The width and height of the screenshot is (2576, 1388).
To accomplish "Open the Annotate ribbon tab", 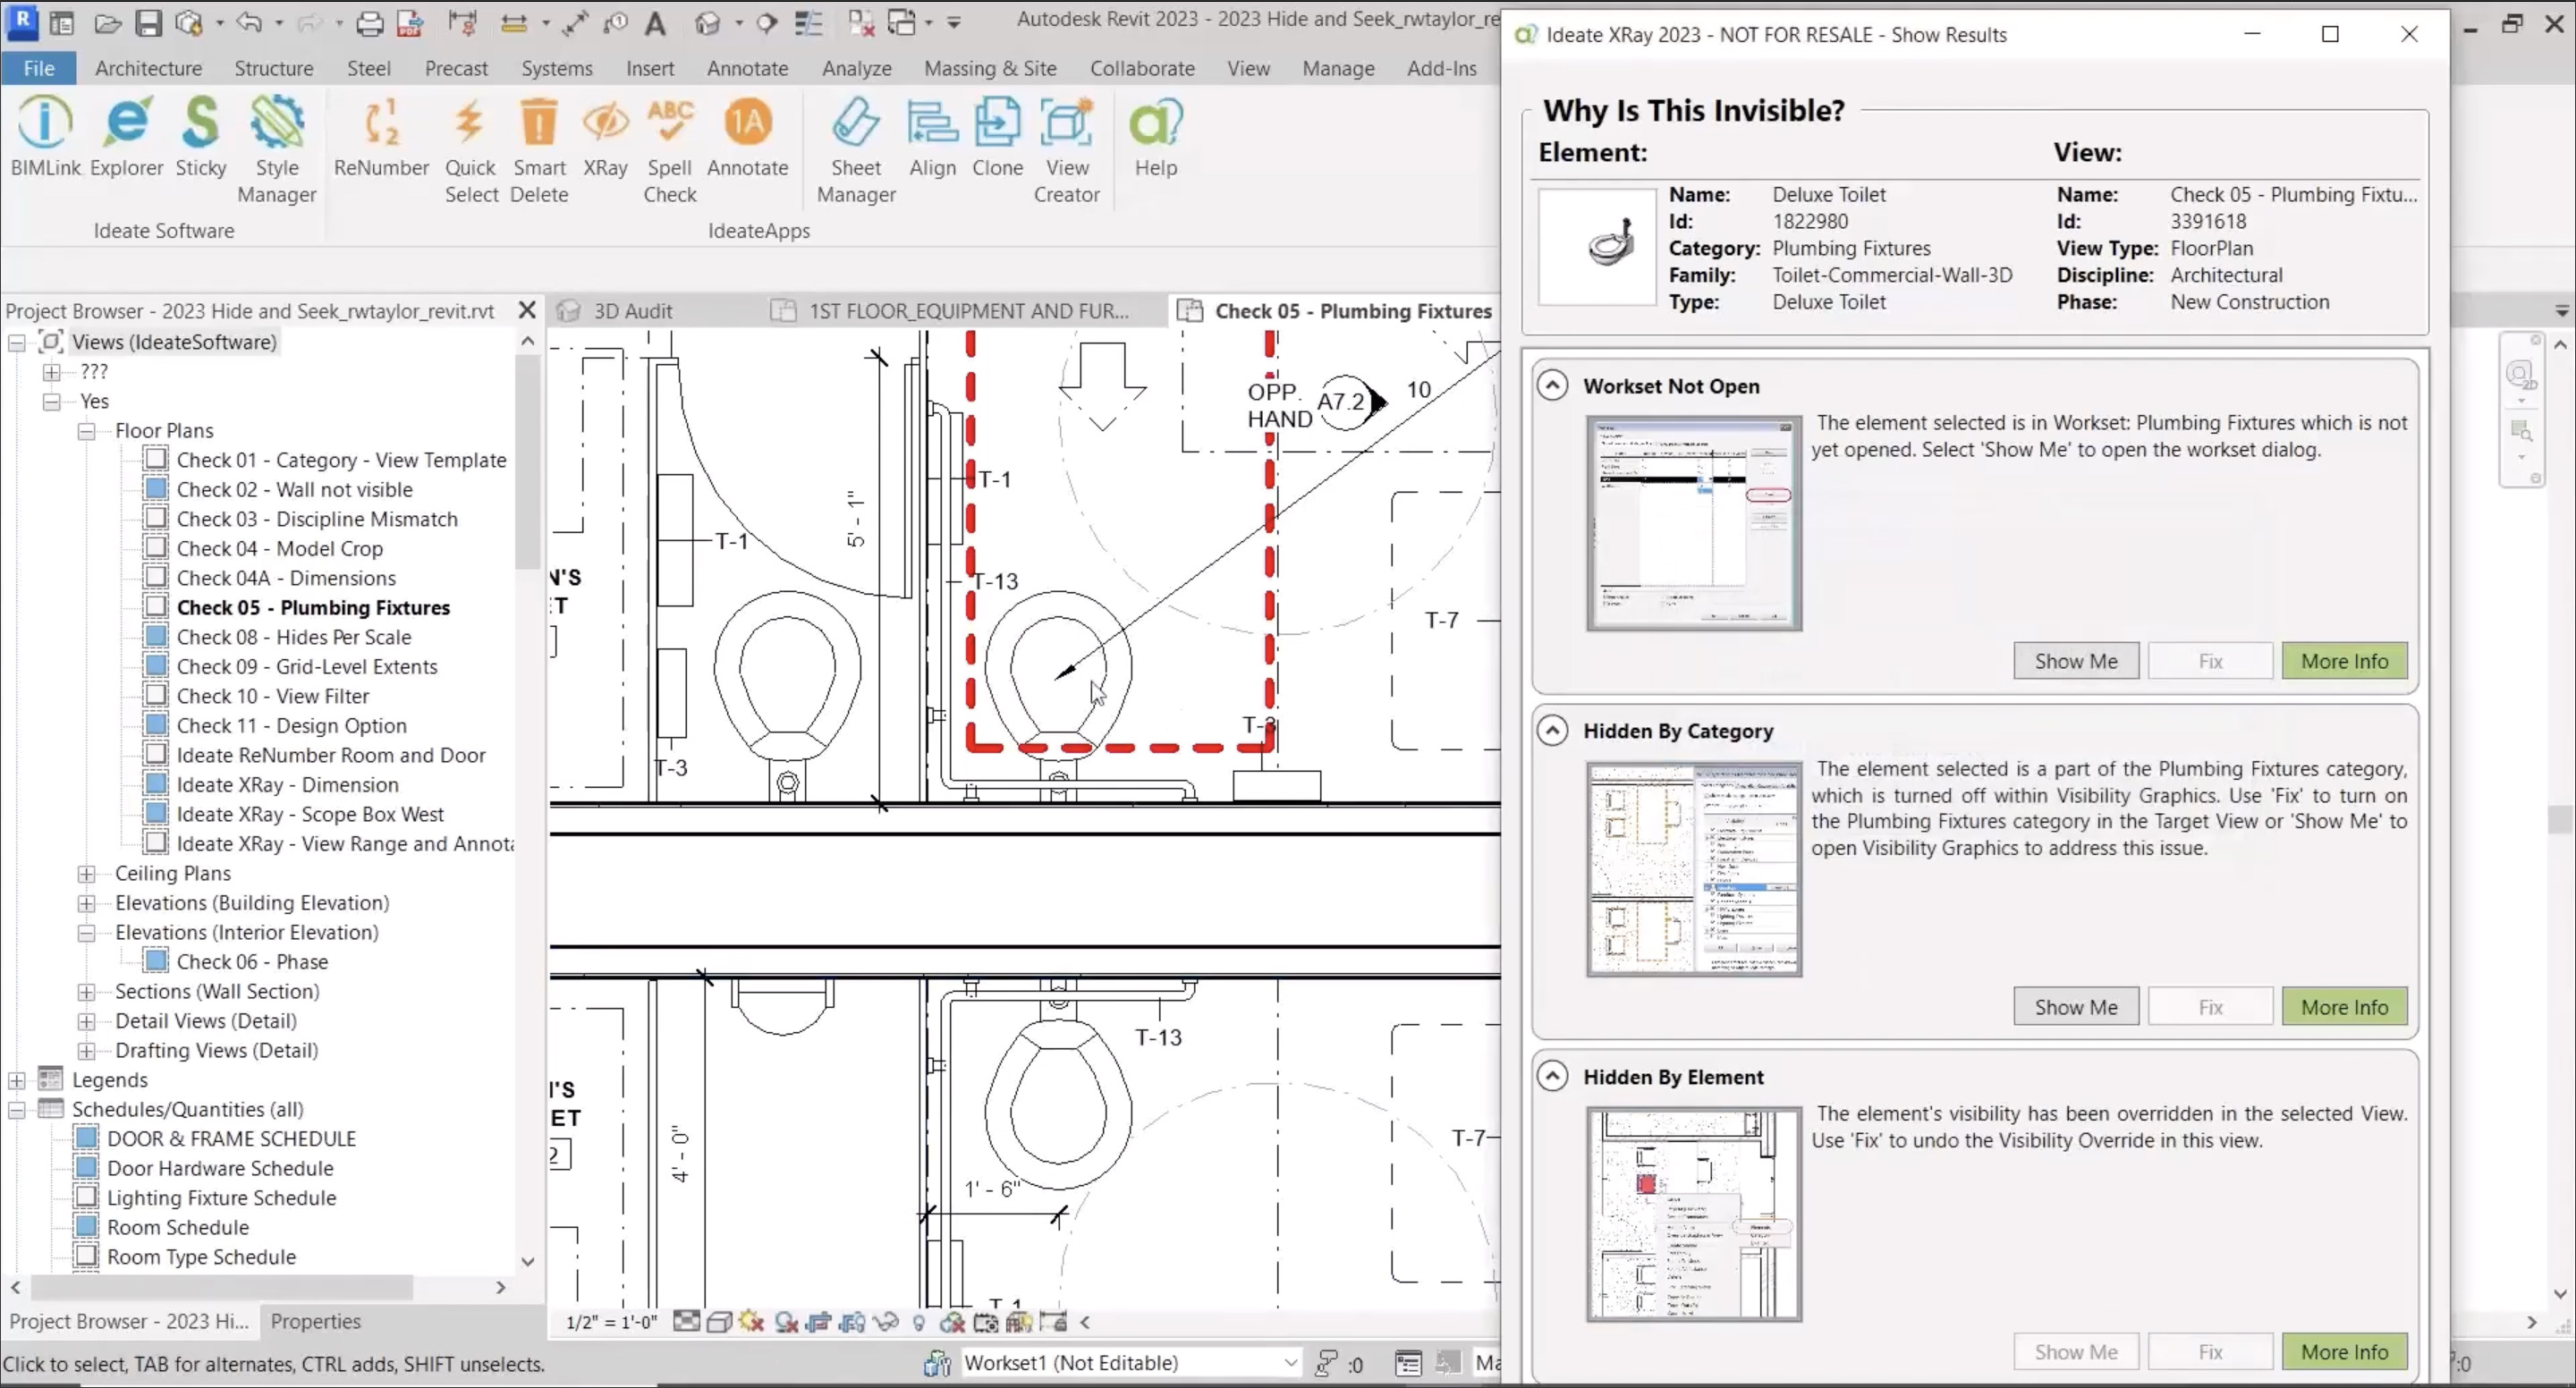I will point(747,68).
